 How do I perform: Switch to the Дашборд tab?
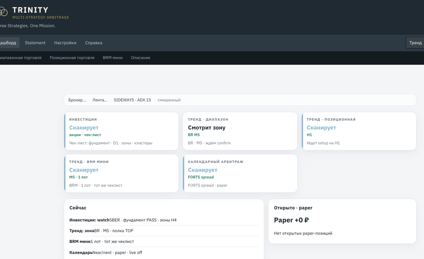8,43
